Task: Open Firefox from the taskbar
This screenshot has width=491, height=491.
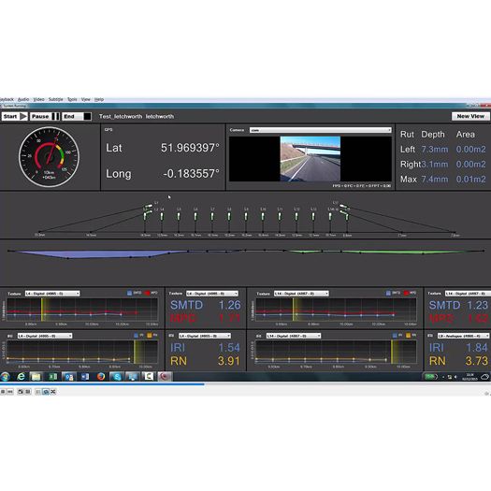Action: click(x=100, y=376)
